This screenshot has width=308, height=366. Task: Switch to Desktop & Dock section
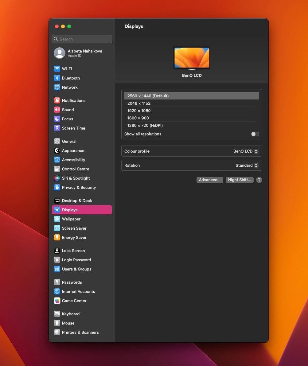(x=77, y=201)
